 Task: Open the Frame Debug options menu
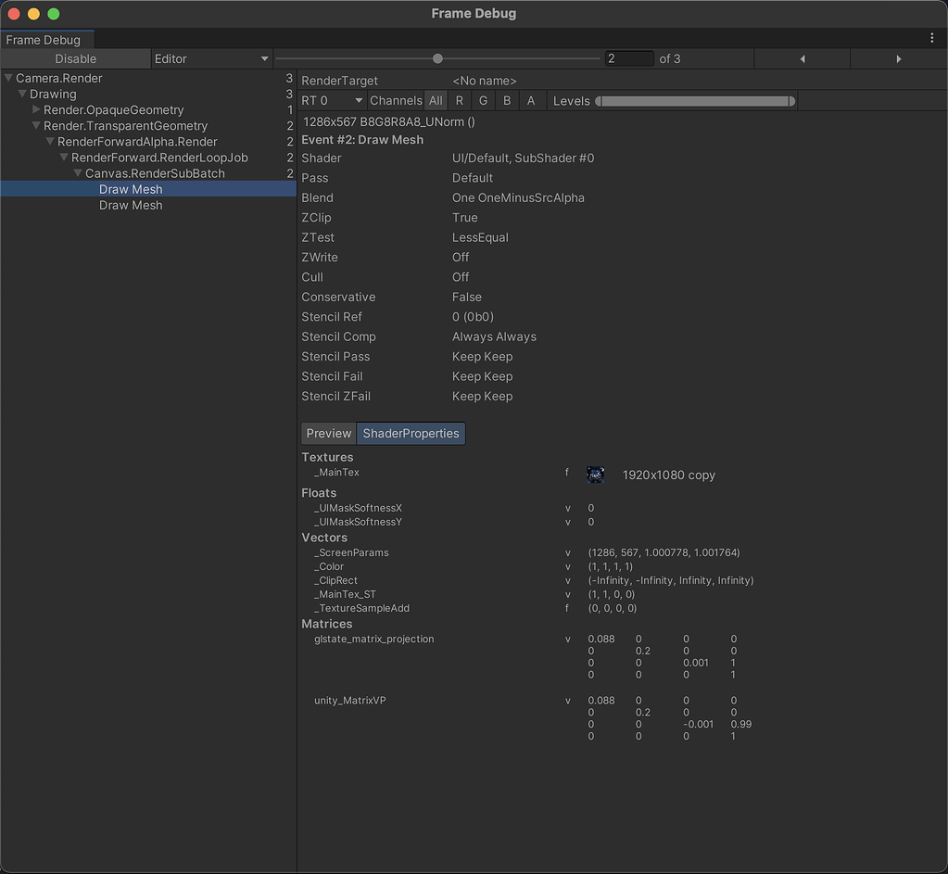coord(933,37)
